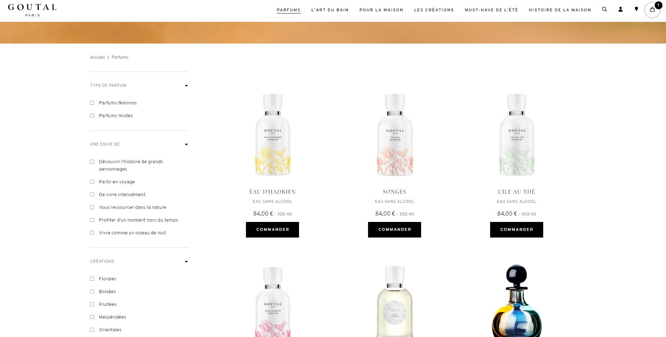
Task: Open the Pour la Maison menu
Action: pos(381,10)
